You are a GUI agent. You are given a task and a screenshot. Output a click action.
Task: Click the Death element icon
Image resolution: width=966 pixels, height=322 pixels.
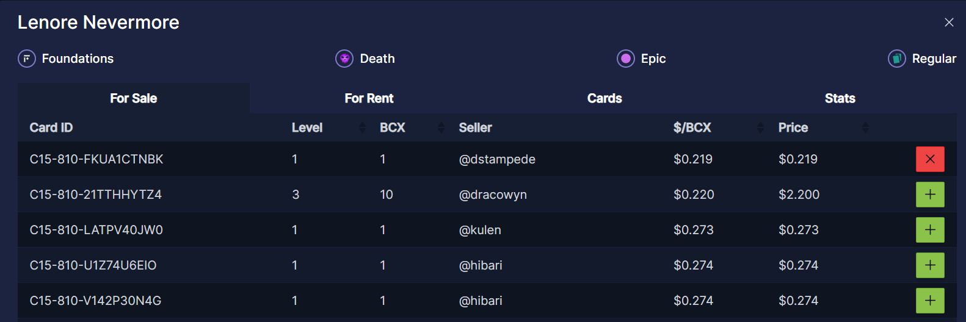[344, 59]
